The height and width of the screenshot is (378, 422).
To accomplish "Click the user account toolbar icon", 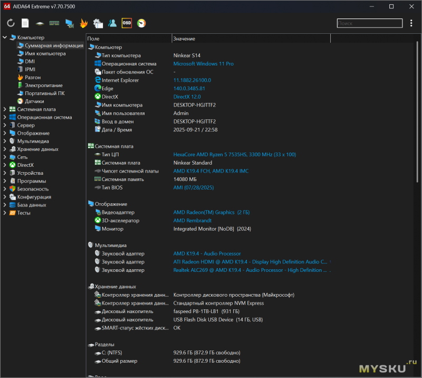I will coord(112,23).
